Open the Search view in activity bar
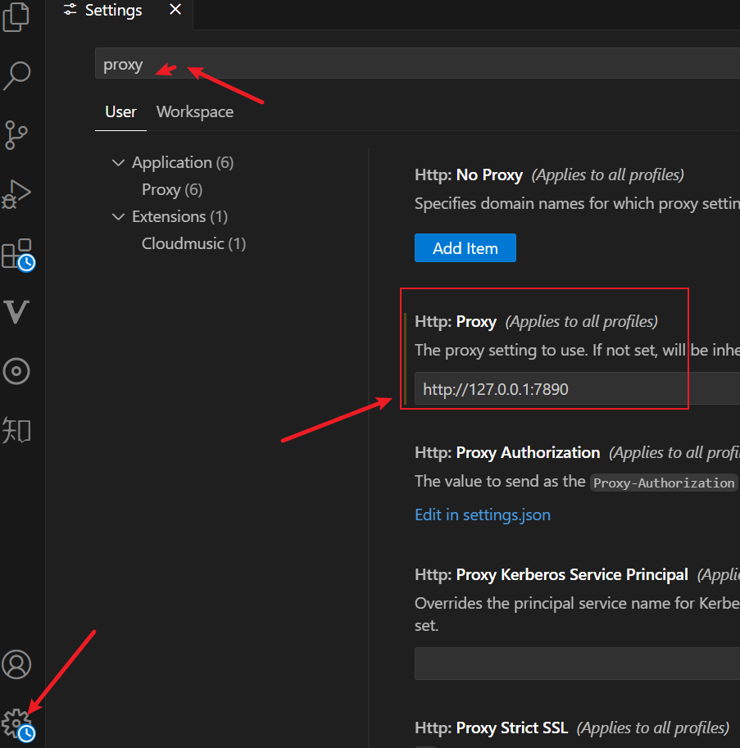 17,75
